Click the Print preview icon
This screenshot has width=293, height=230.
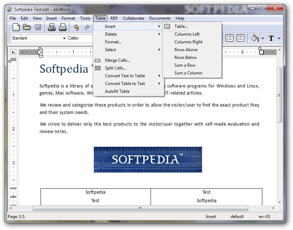click(x=52, y=27)
